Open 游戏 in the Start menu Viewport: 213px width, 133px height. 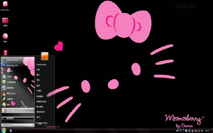[x=38, y=85]
